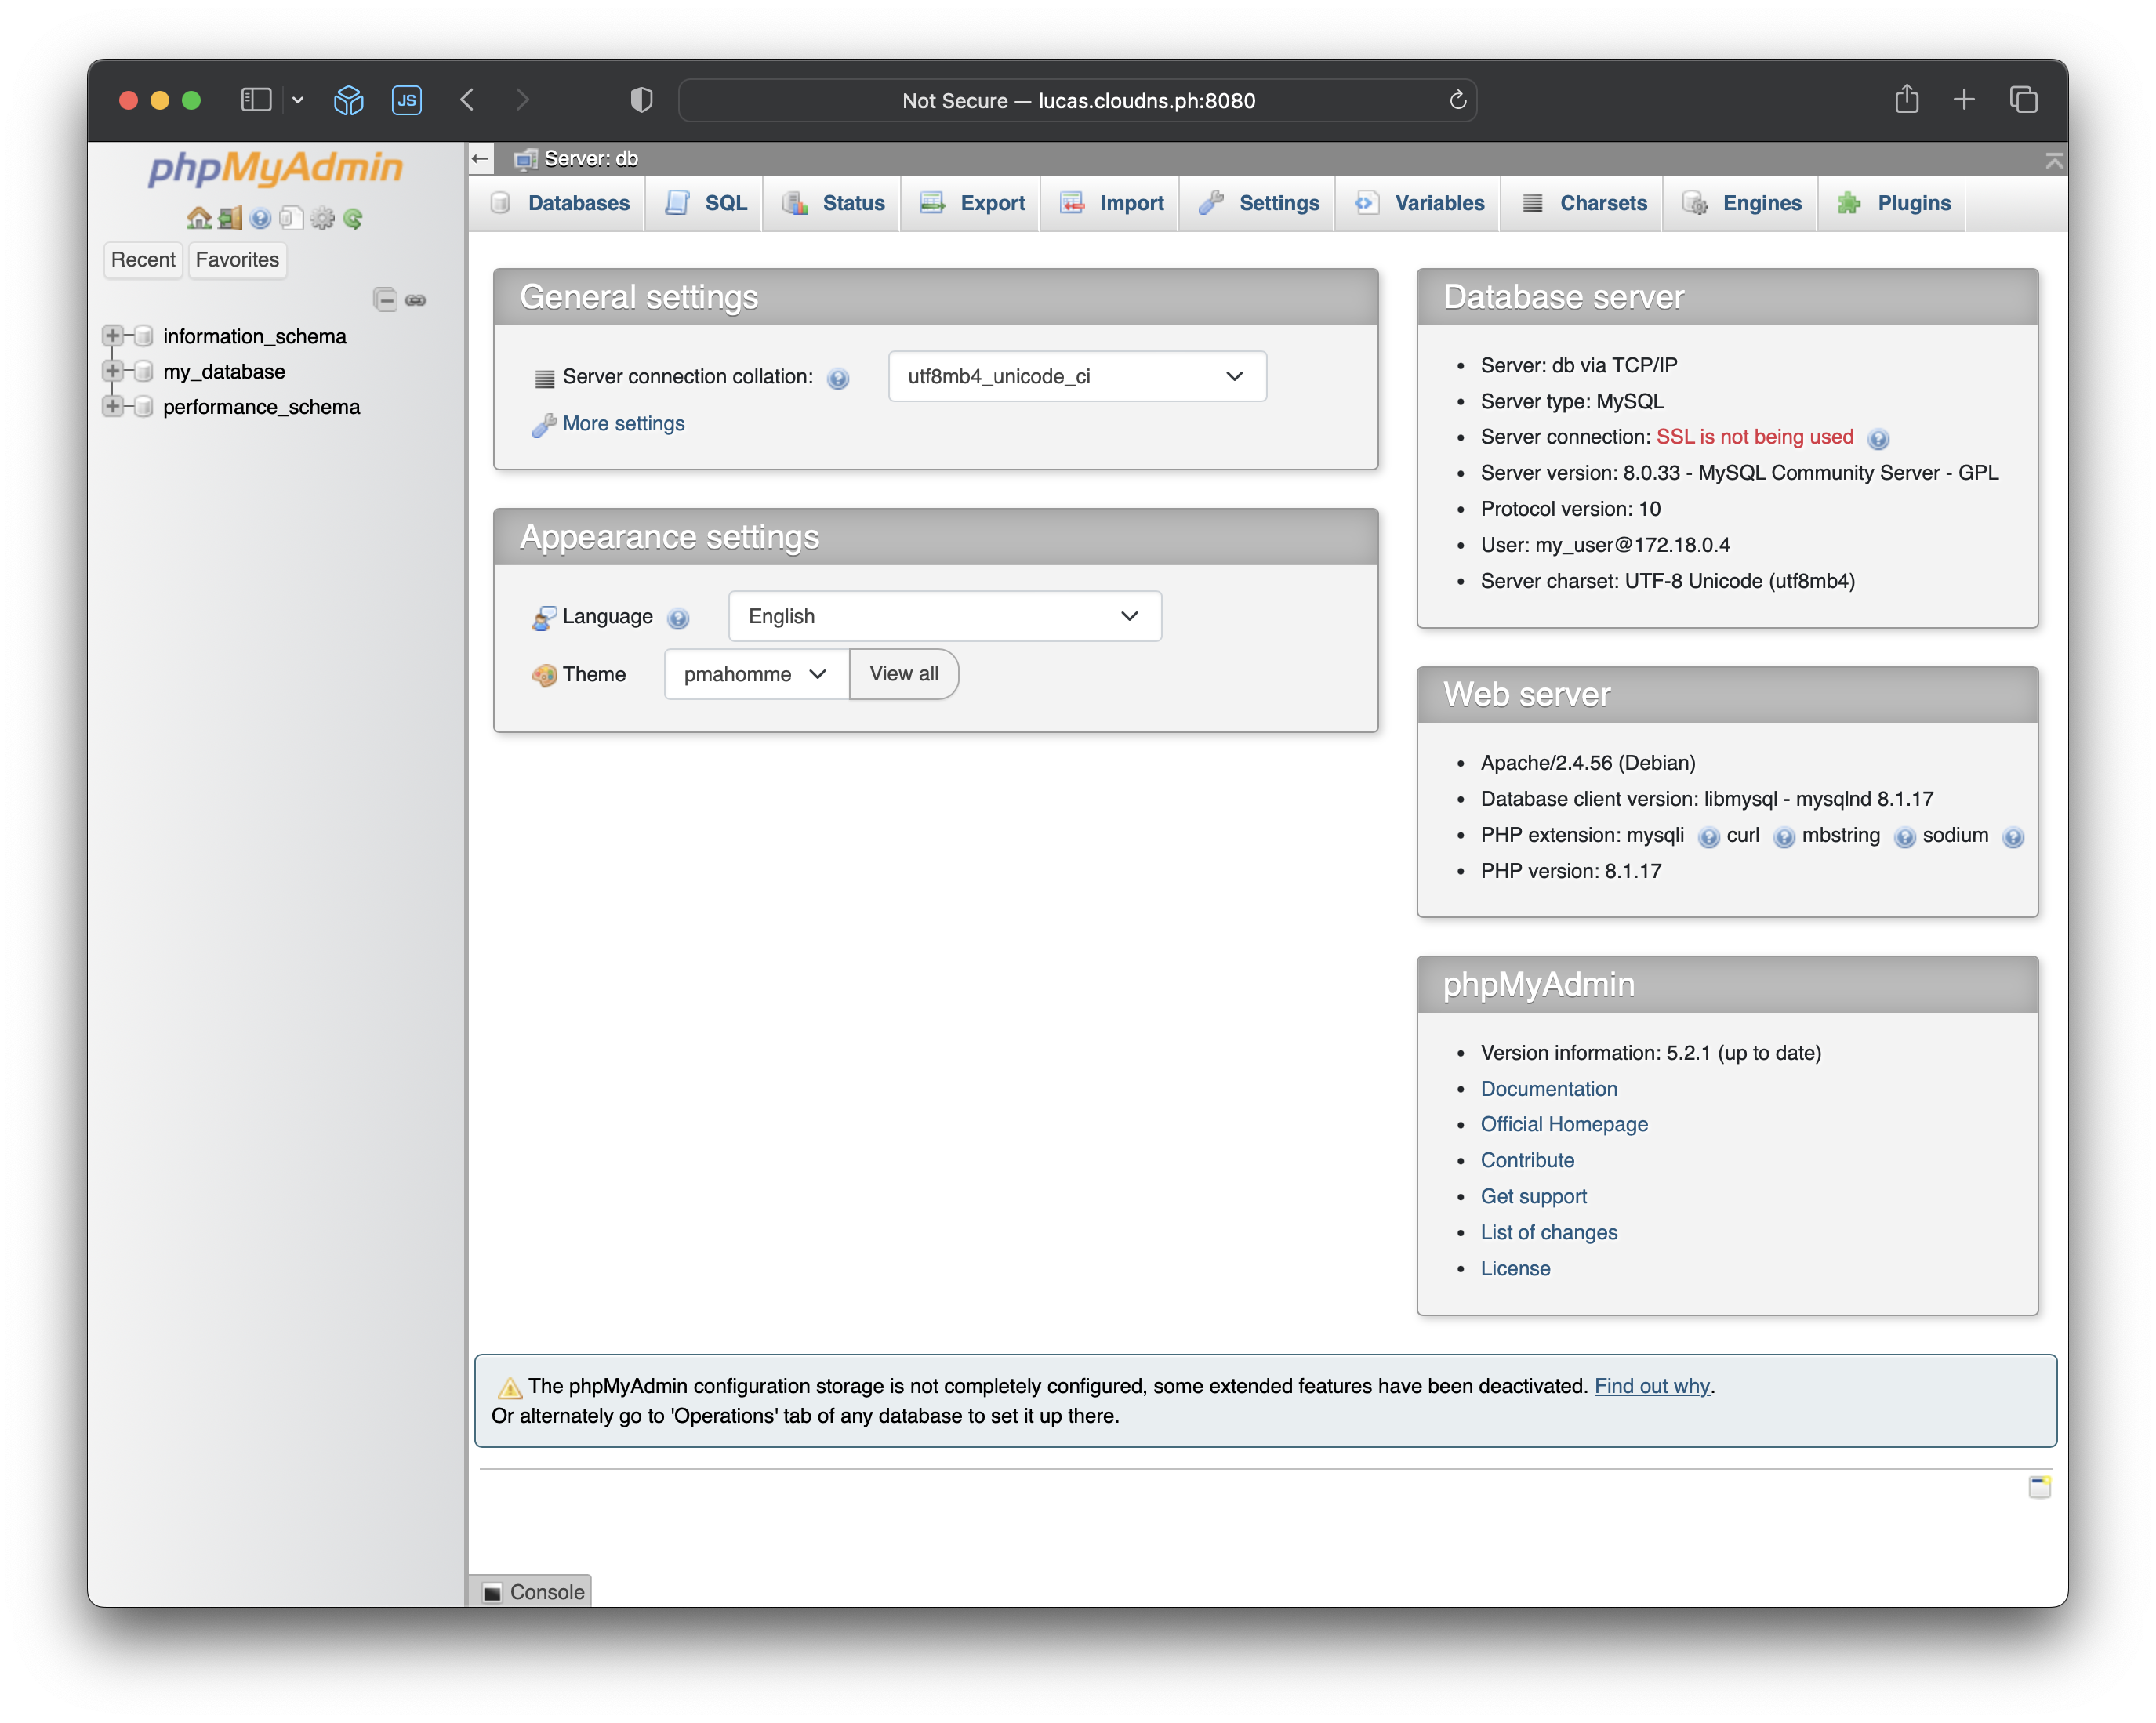This screenshot has height=1723, width=2156.
Task: Open Safari share button
Action: pos(1906,99)
